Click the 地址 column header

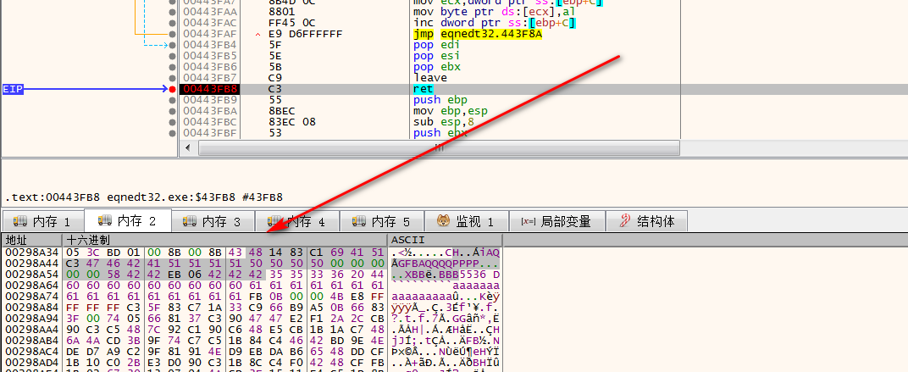31,239
